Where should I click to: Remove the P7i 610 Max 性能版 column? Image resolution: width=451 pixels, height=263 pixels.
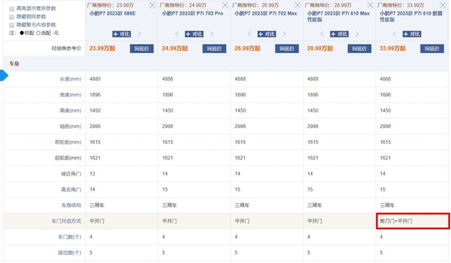(x=370, y=5)
